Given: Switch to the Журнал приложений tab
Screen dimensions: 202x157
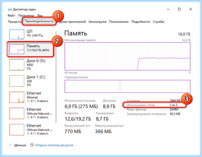Looking at the screenshot, I should [x=71, y=22].
